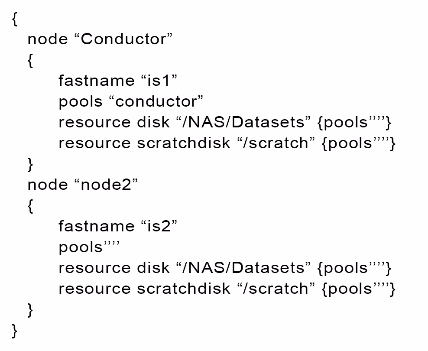The image size is (428, 351).
Task: Click the closing brace of node2 block
Action: click(30, 310)
